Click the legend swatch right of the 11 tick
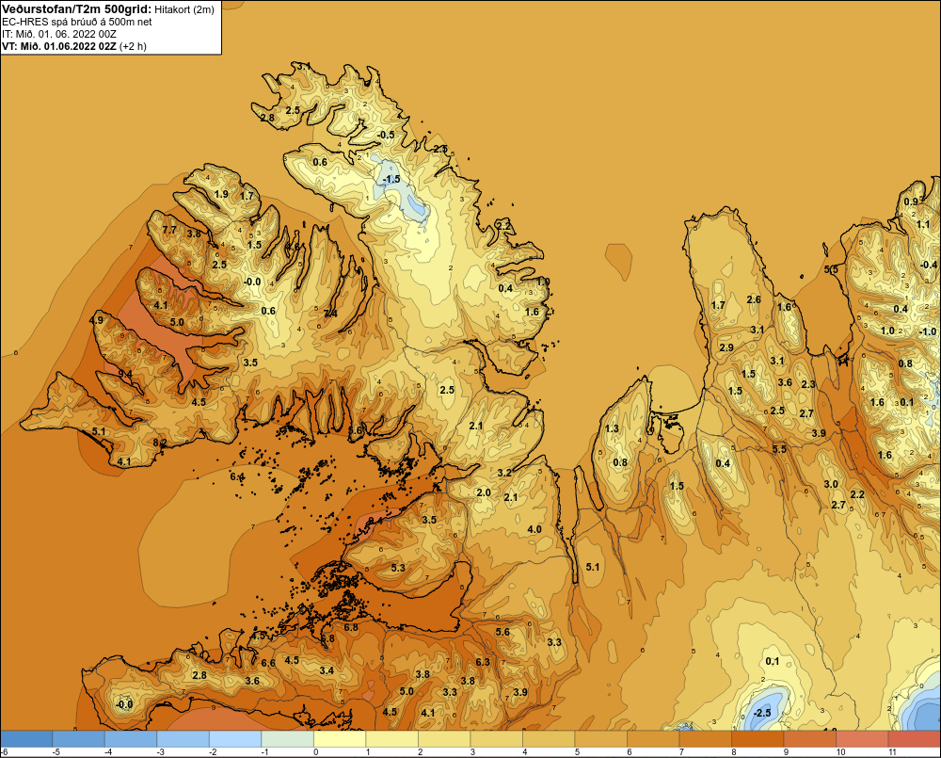The height and width of the screenshot is (758, 941). pos(915,738)
